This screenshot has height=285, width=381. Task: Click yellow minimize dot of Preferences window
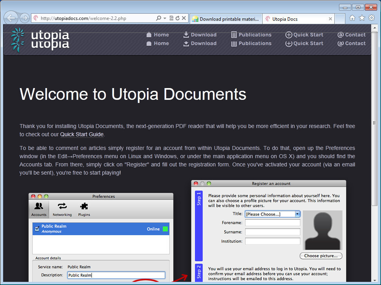40,196
